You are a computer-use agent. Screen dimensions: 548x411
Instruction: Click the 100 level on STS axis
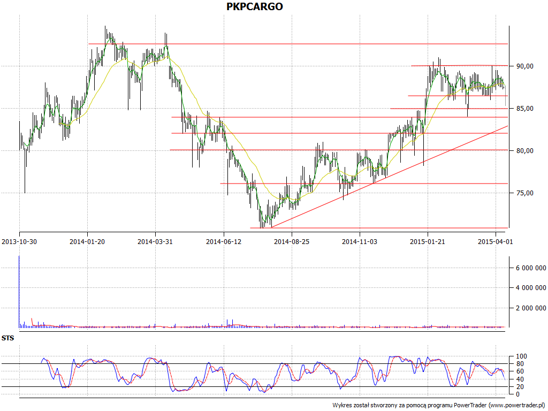coord(521,356)
